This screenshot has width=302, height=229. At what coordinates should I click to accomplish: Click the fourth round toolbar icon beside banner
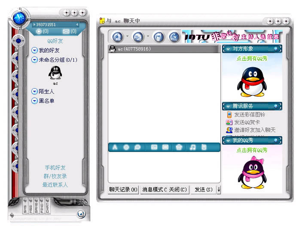pyautogui.click(x=174, y=37)
